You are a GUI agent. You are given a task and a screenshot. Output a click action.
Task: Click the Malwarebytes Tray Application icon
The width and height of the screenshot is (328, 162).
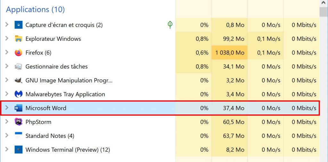point(19,94)
